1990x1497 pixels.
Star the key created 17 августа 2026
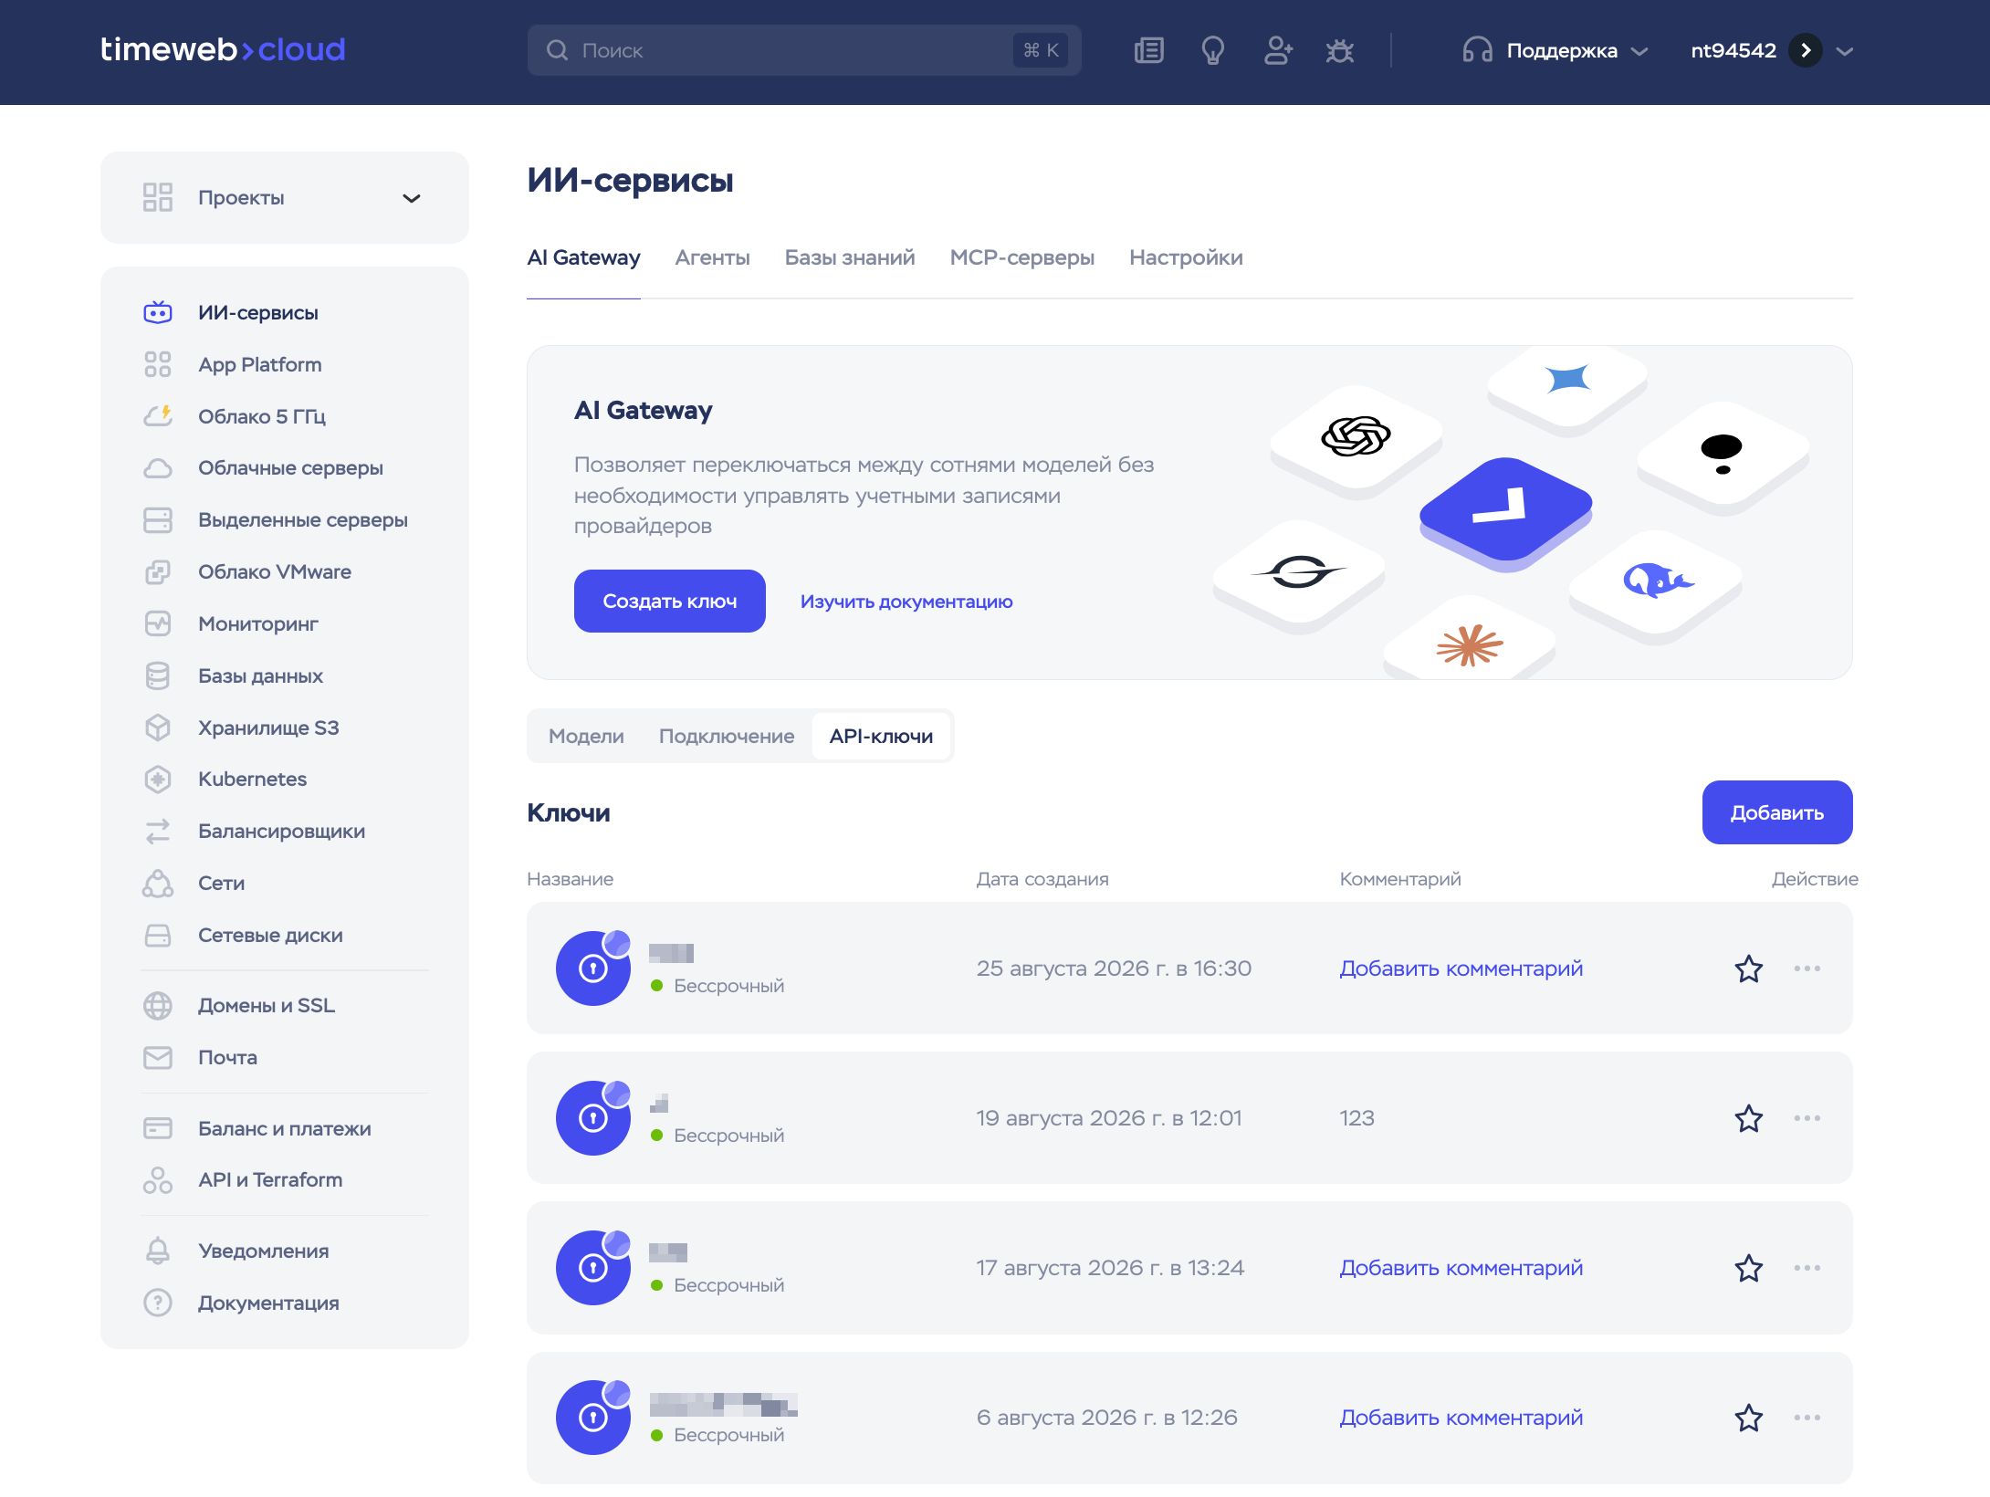1749,1268
